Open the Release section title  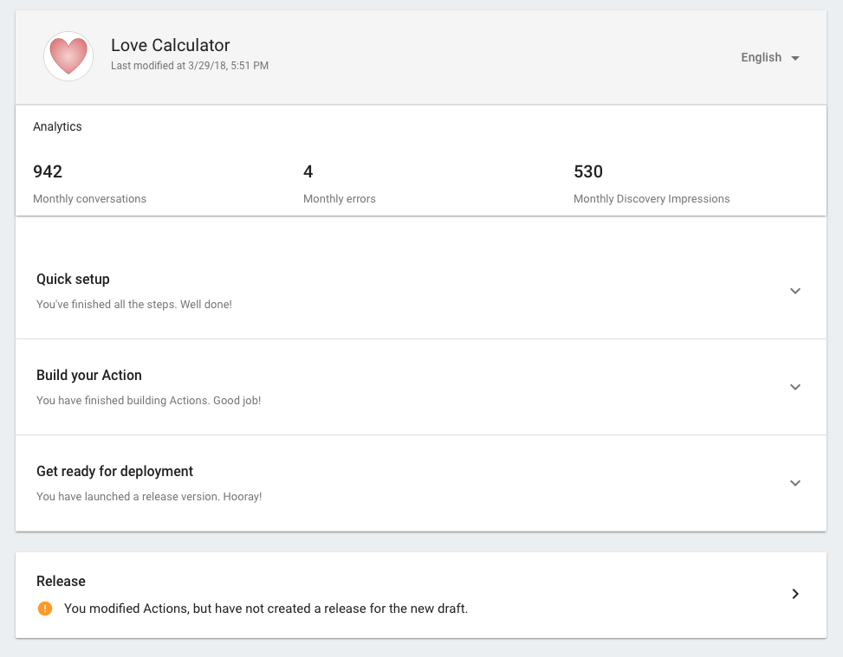pyautogui.click(x=61, y=581)
